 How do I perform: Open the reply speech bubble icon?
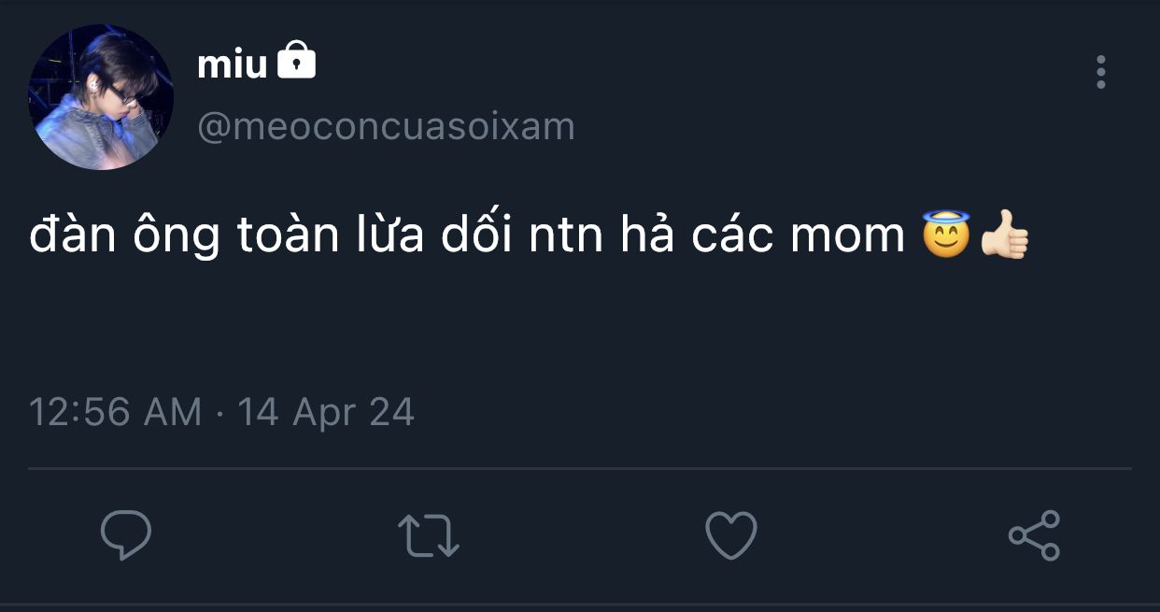click(x=126, y=535)
